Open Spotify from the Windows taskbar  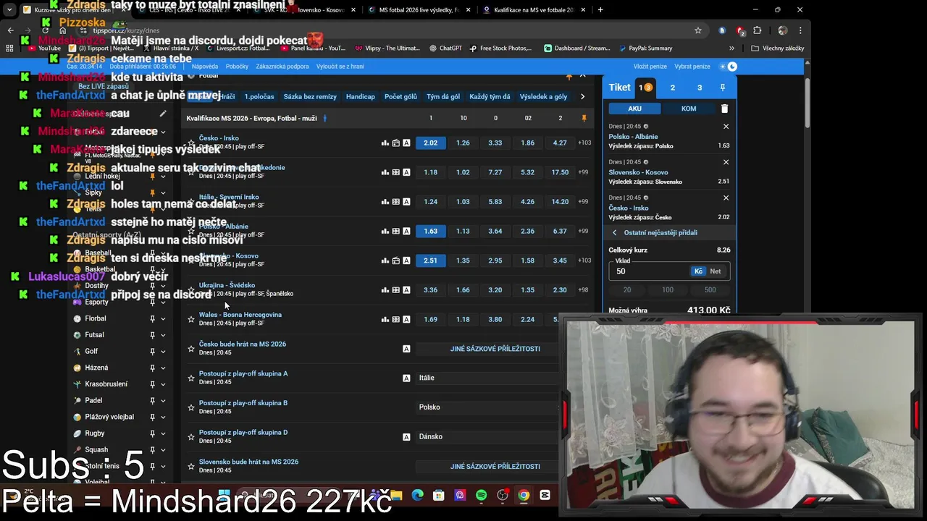click(482, 496)
